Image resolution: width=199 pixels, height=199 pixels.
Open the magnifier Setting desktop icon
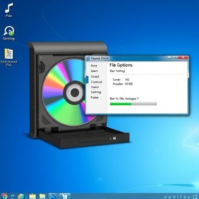(x=9, y=33)
